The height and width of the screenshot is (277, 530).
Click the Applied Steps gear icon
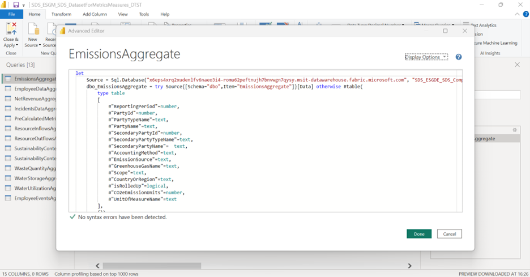click(x=515, y=130)
